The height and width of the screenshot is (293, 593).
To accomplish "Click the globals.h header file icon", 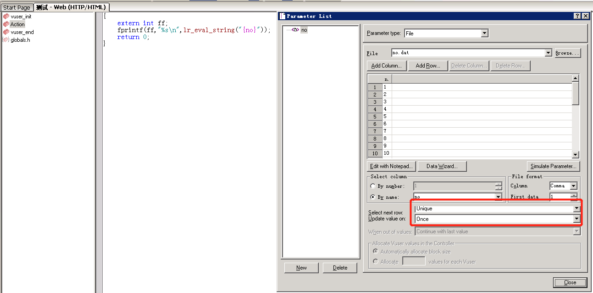I will 6,39.
